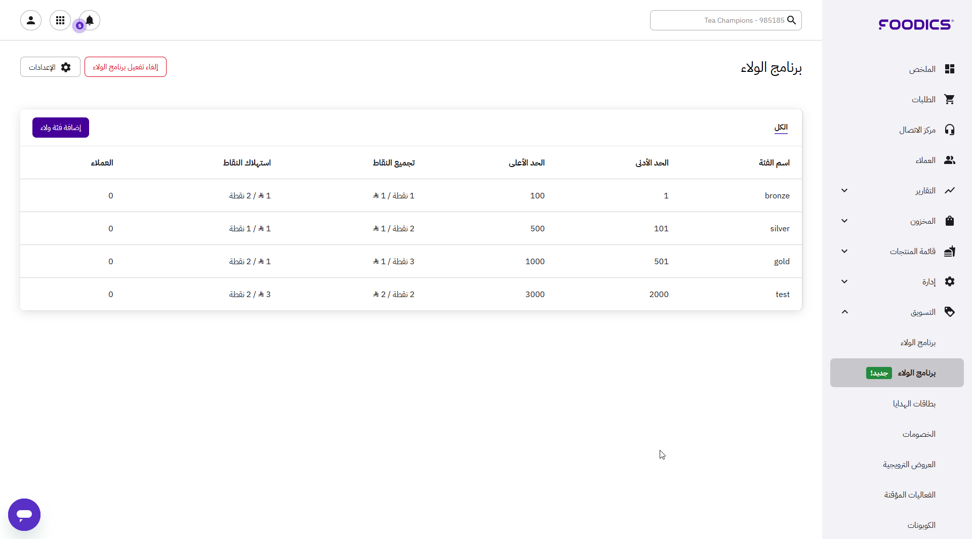Image resolution: width=972 pixels, height=539 pixels.
Task: Expand the reports (التقارير) menu chevron
Action: coord(844,191)
